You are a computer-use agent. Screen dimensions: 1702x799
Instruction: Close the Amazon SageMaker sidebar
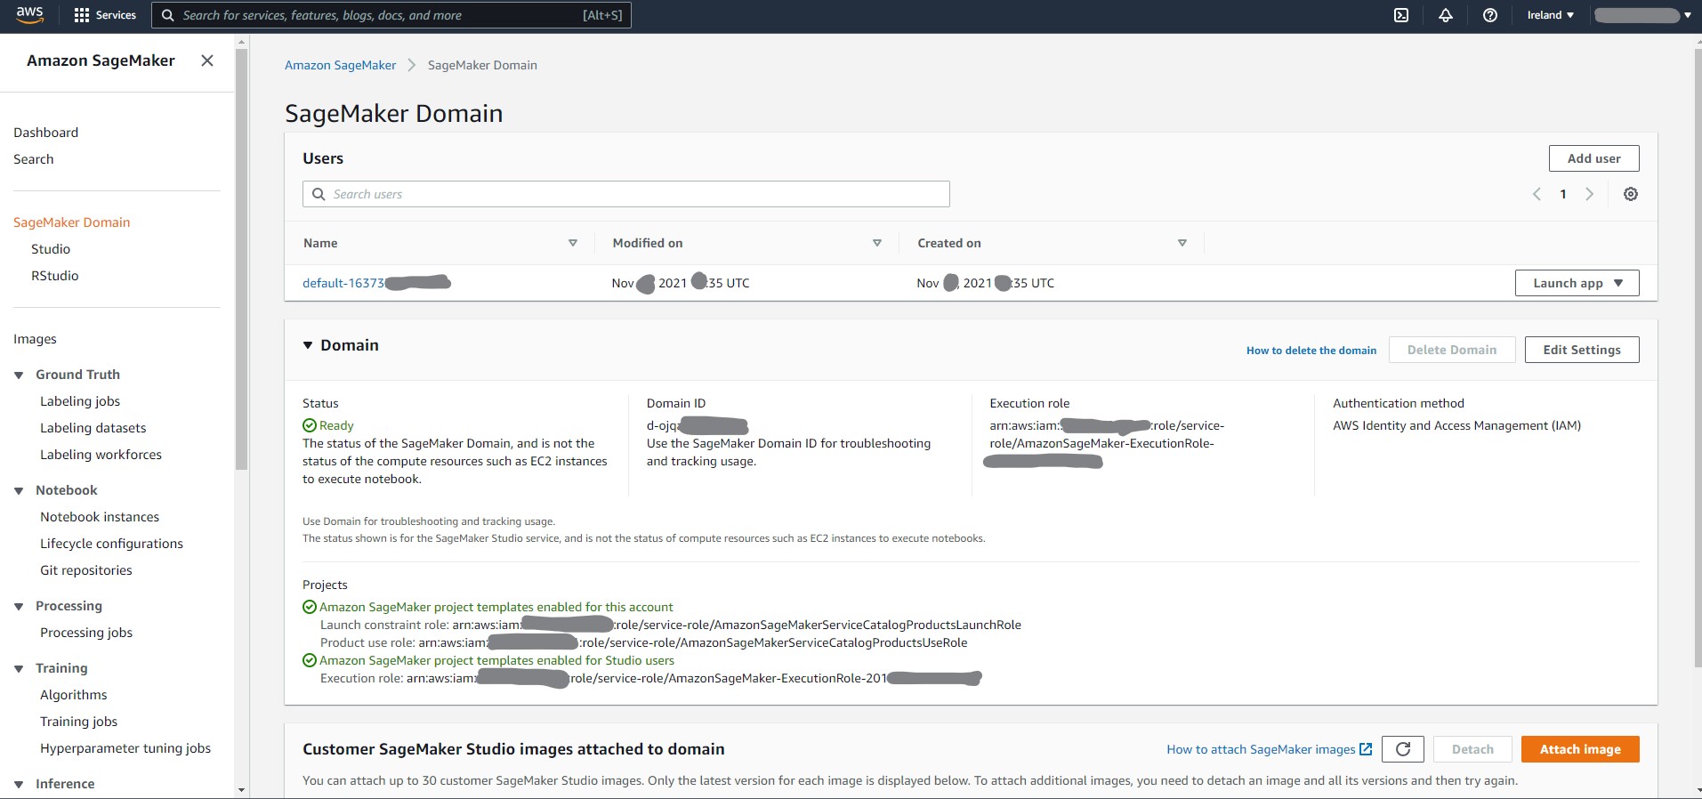point(207,61)
